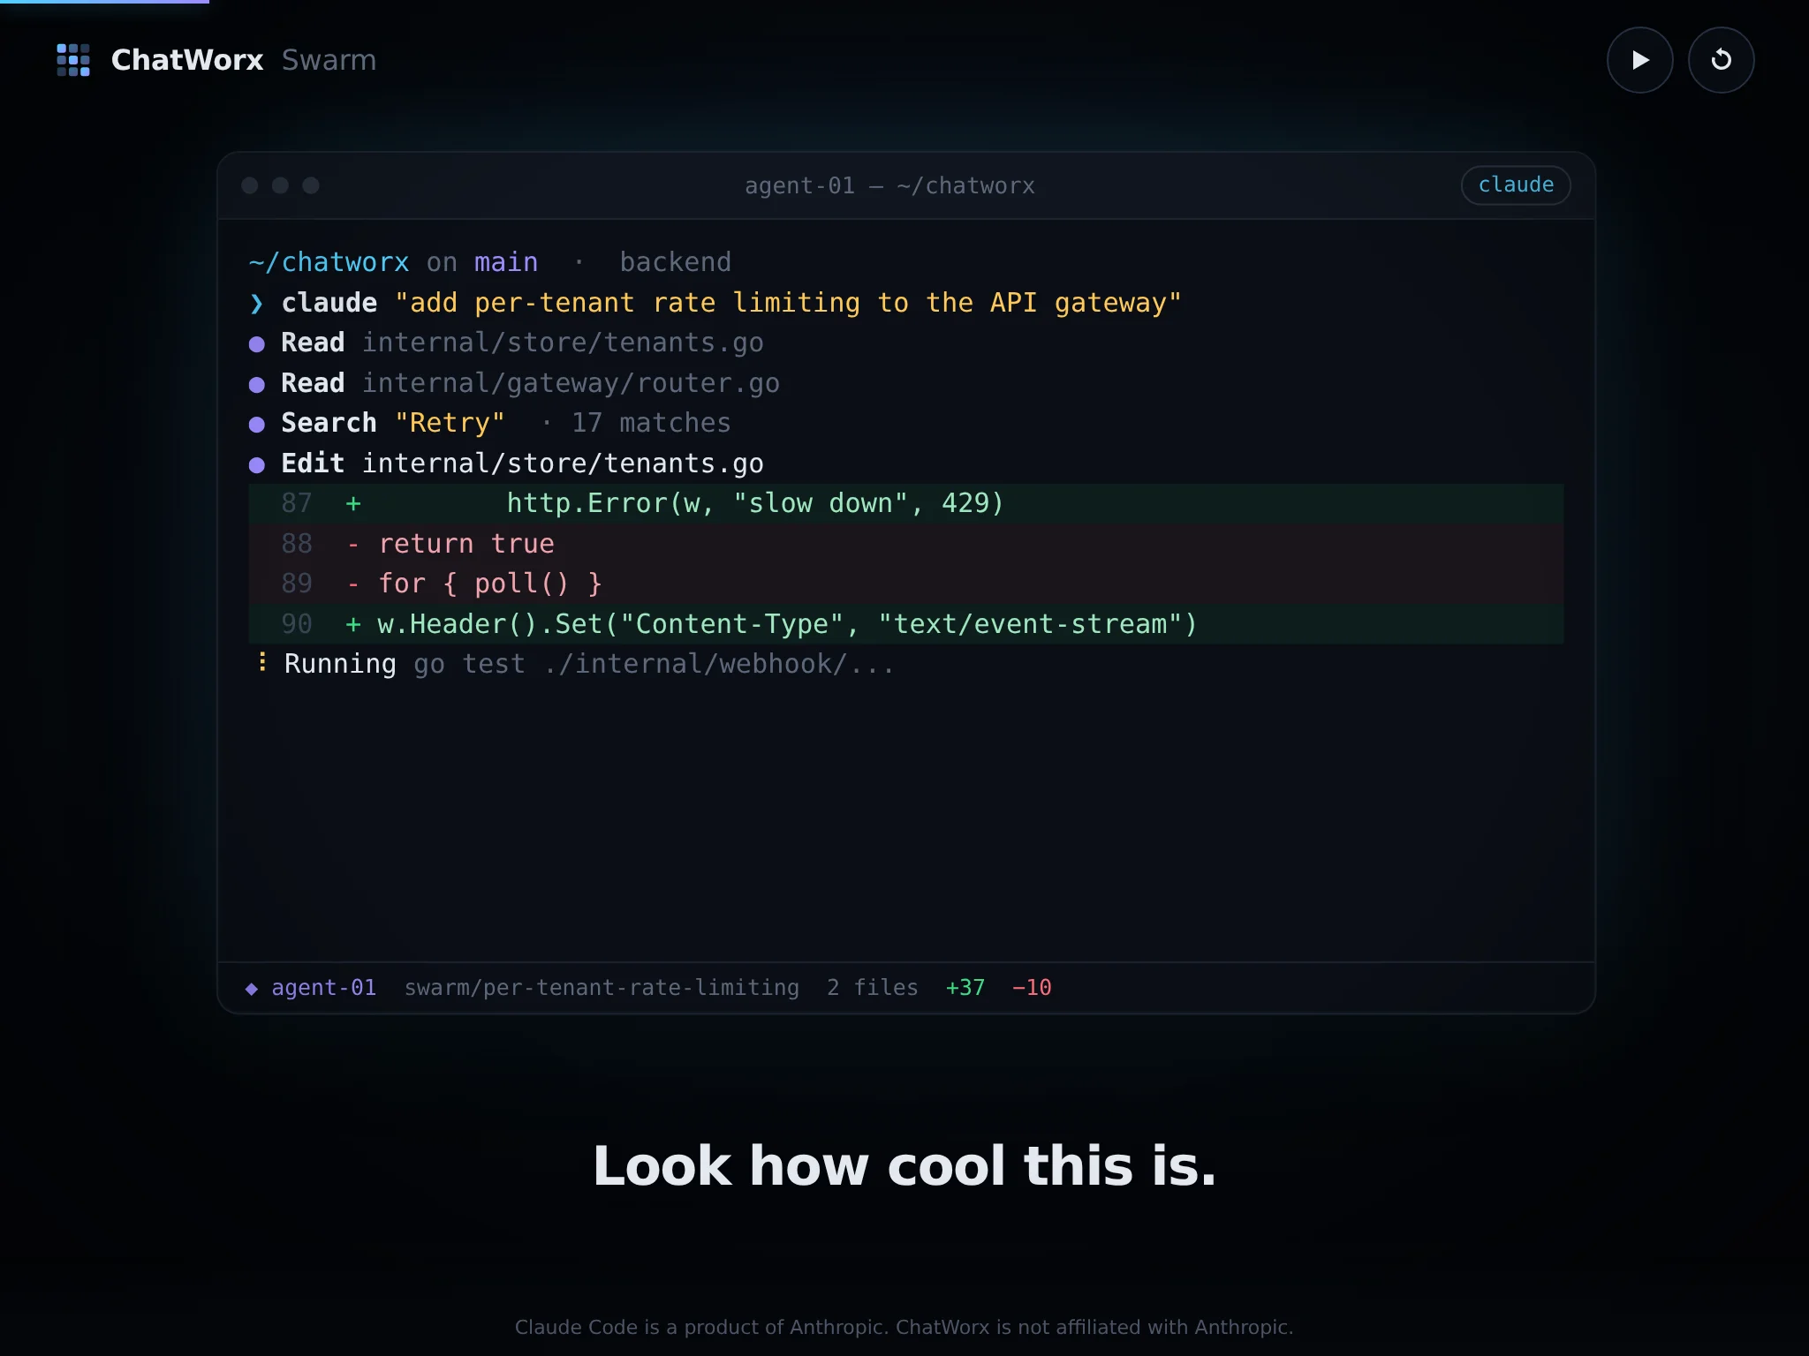Click the bullet beside Edit internal/store/tenants.go
The height and width of the screenshot is (1356, 1809).
click(x=257, y=465)
